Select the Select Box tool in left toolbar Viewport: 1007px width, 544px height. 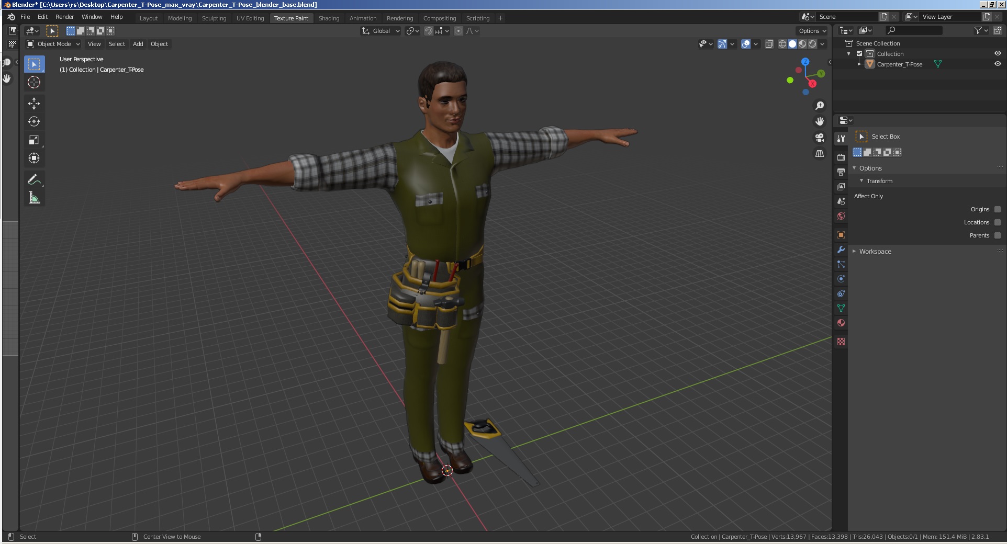pos(34,64)
